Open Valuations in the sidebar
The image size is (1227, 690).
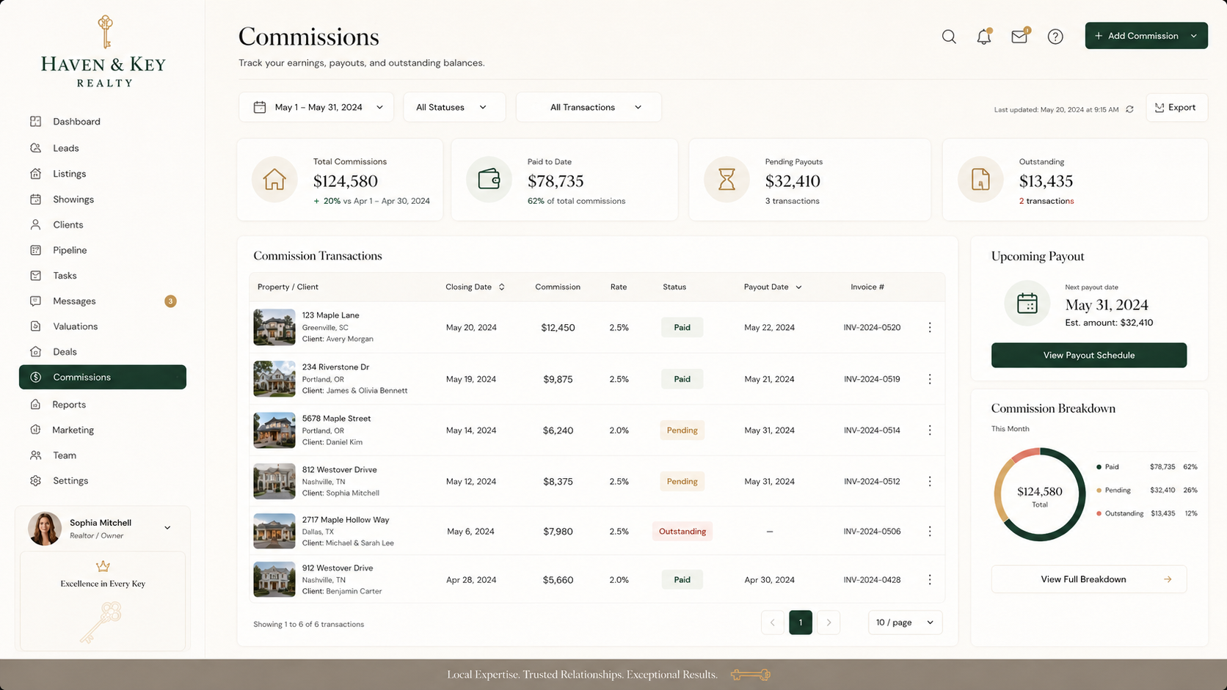103,326
